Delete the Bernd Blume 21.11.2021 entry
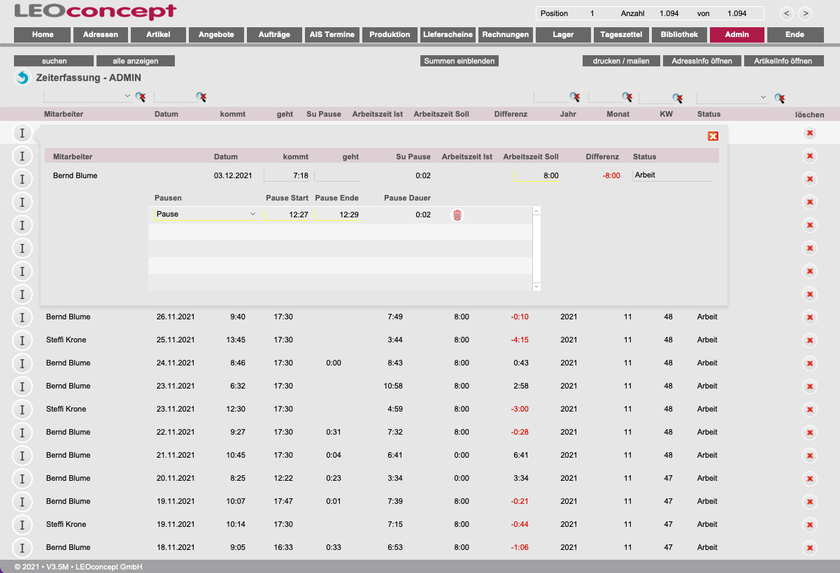Viewport: 840px width, 573px height. (x=810, y=456)
